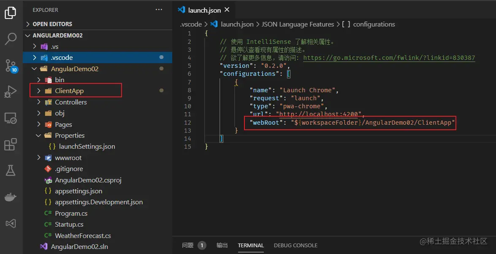Click the folder icon beside Pages
496x254 pixels.
pyautogui.click(x=48, y=125)
